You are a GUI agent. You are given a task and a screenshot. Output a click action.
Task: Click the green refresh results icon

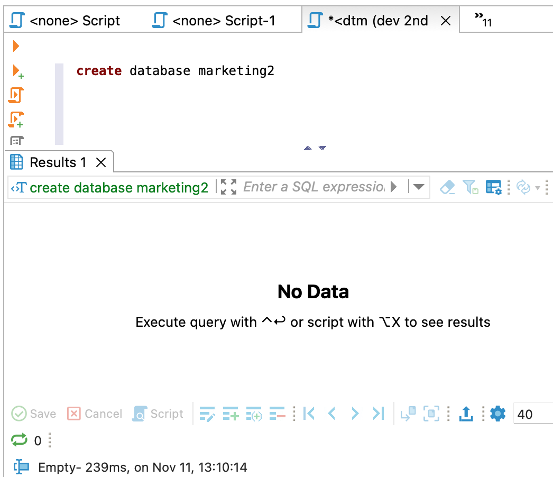pyautogui.click(x=19, y=440)
